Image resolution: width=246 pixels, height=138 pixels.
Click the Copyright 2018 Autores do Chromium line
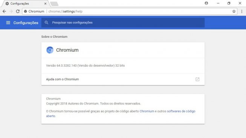[93, 103]
